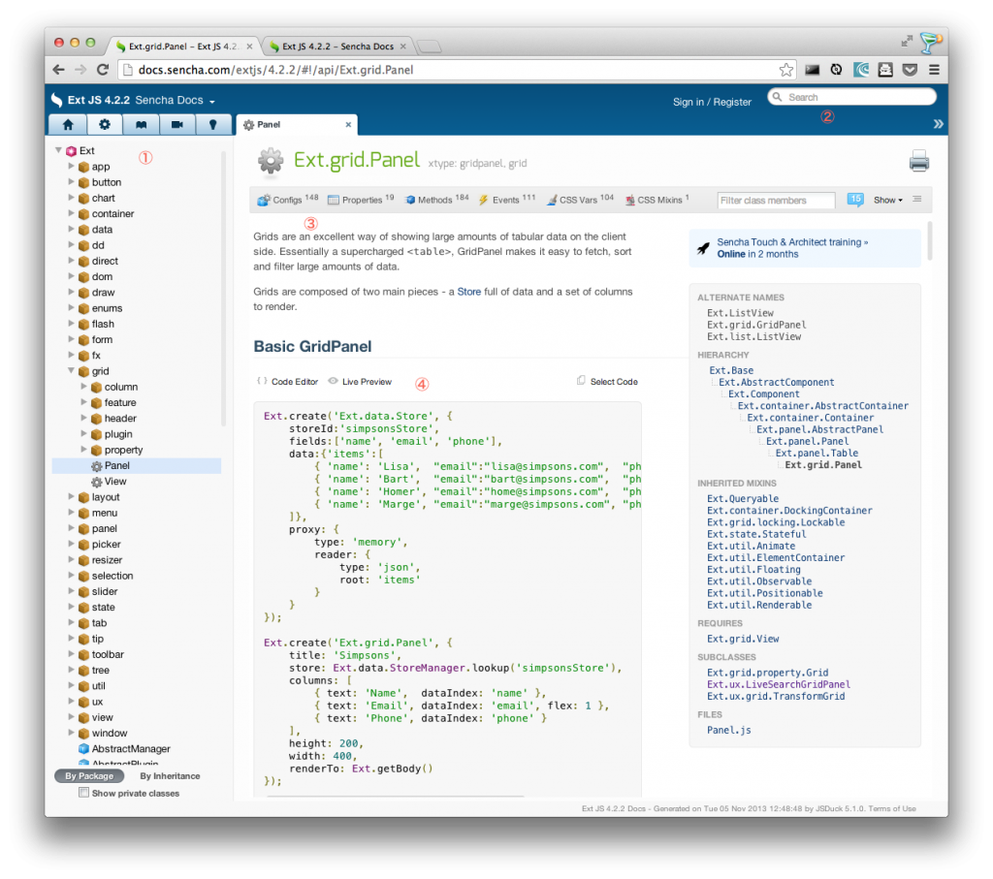The width and height of the screenshot is (993, 879).
Task: Open the API documentation gear tab
Action: 105,125
